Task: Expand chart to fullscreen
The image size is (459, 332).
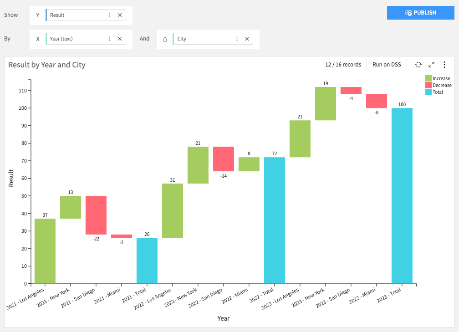Action: click(x=431, y=65)
